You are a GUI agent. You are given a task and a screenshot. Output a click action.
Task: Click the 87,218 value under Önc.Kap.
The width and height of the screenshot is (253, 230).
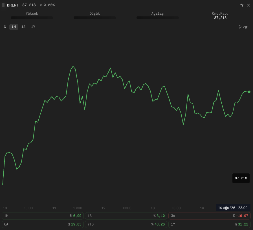(220, 18)
